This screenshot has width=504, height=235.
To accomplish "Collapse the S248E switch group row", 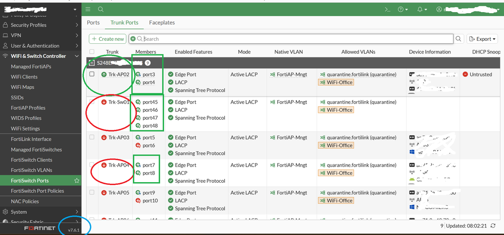I will pos(91,63).
